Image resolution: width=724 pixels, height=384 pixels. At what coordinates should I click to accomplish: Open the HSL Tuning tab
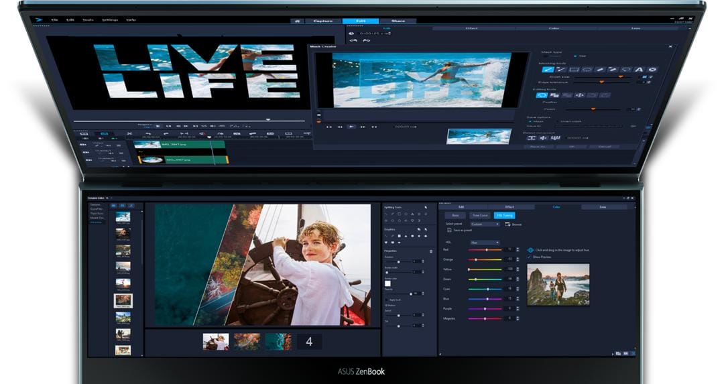(503, 215)
